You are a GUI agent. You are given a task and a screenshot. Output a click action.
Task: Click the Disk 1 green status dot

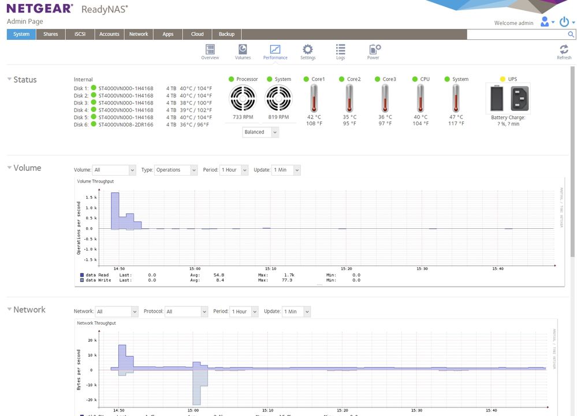(x=94, y=88)
